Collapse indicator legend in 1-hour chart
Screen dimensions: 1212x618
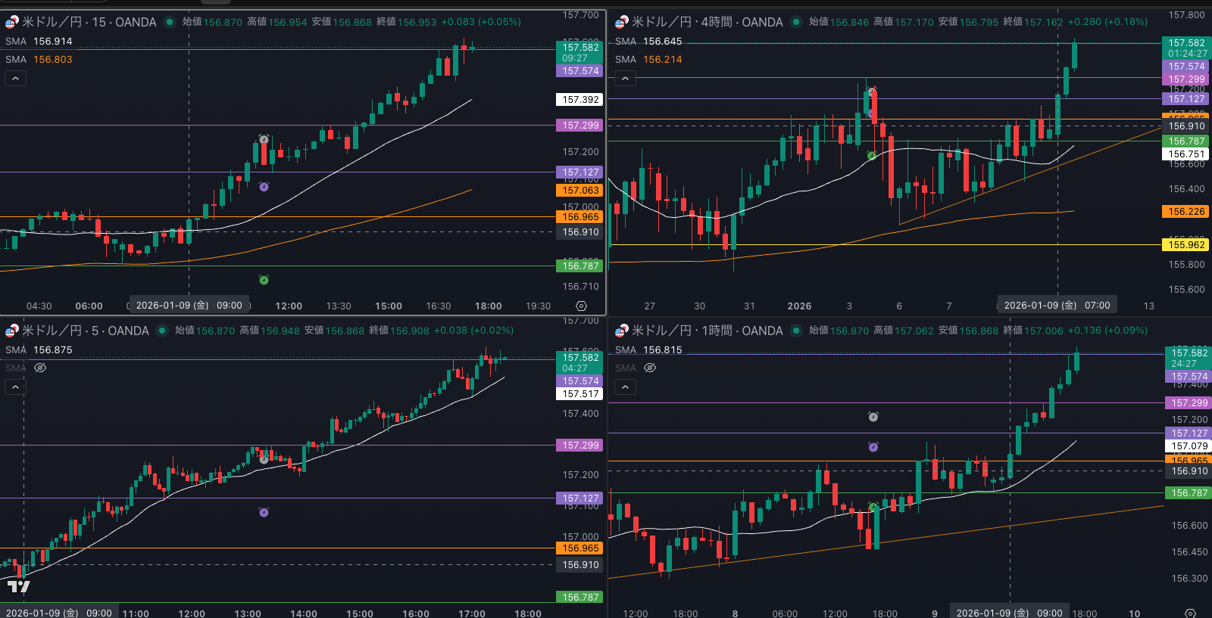click(625, 387)
